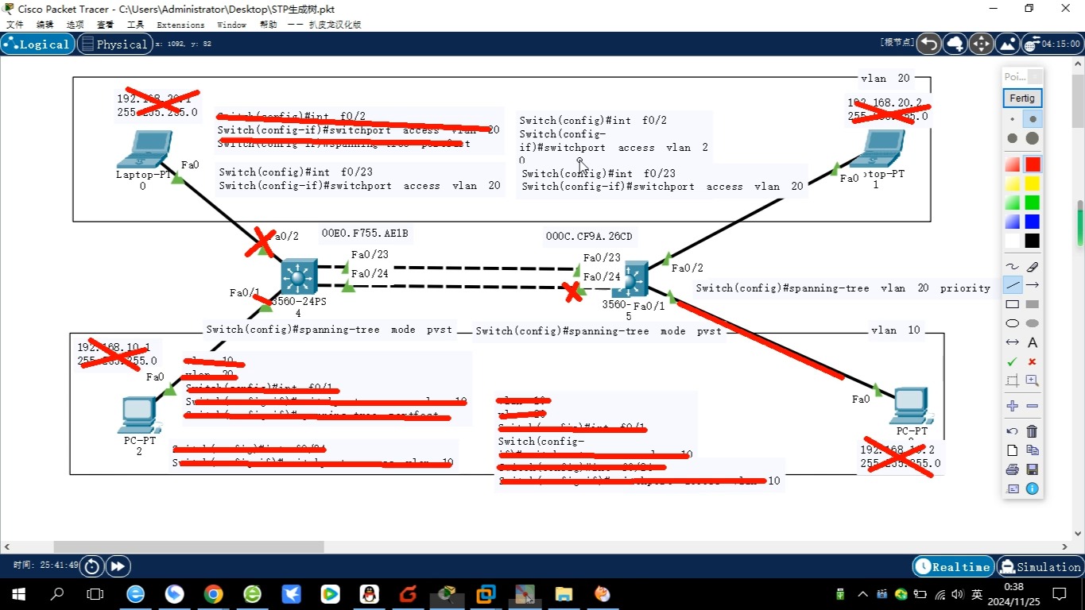Click the environment background image icon top right
1085x610 pixels.
click(1006, 44)
